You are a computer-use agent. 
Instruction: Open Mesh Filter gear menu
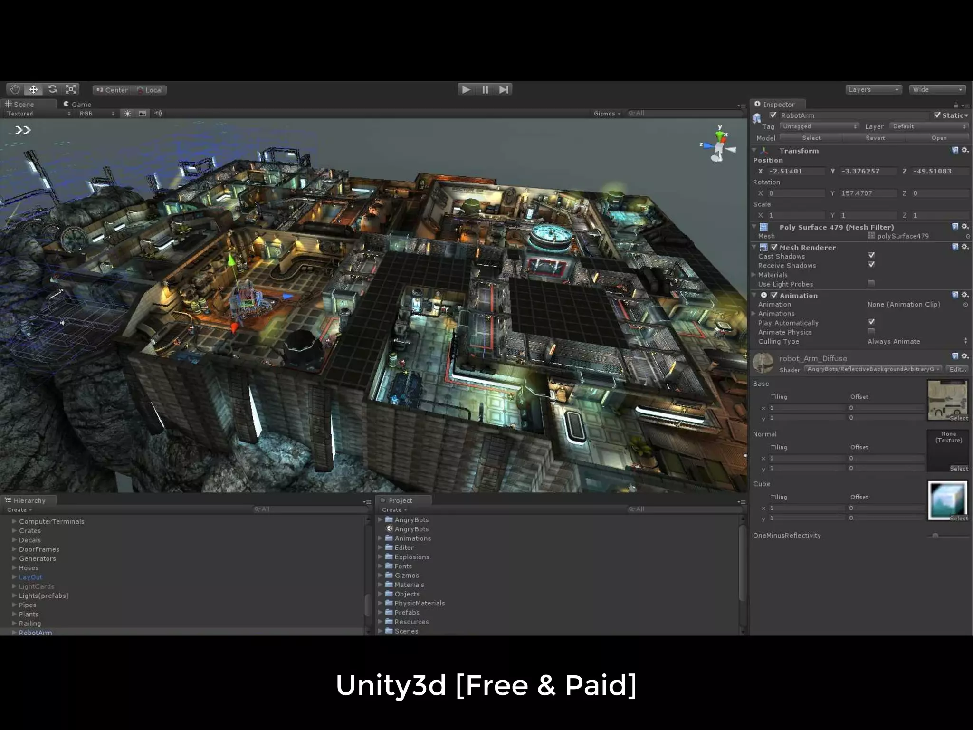pos(965,227)
